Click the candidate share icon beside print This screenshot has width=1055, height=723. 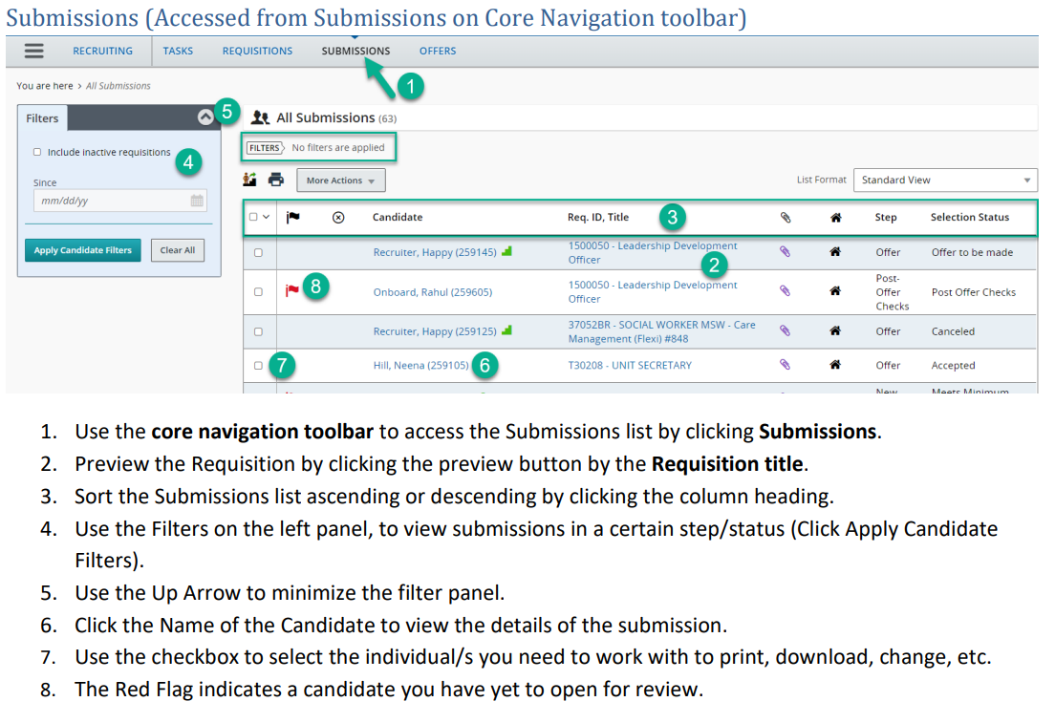pyautogui.click(x=249, y=180)
